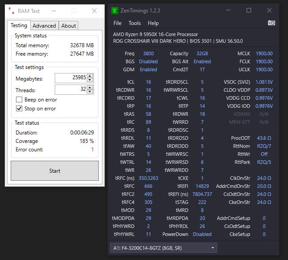Screen dimensions: 288x260
Task: Click the ROG CROSSHAIR VIII DARK HERO board line
Action: point(178,41)
